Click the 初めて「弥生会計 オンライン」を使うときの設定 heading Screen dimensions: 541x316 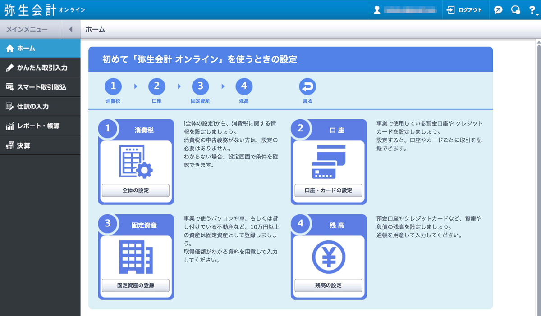point(200,59)
